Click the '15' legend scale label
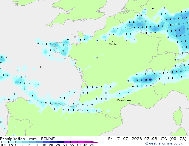This screenshot has height=146, width=189. click(x=44, y=145)
